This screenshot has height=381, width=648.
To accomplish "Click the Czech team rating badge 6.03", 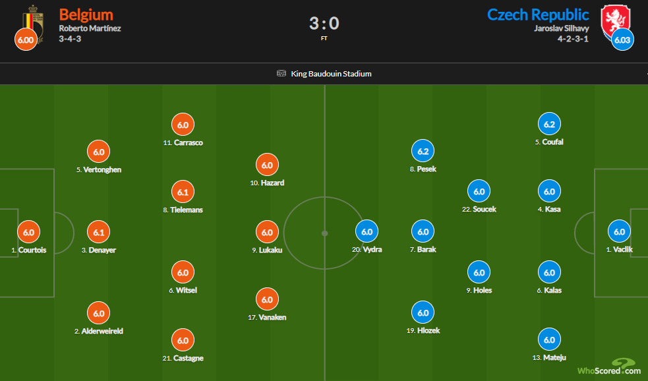I will (622, 40).
